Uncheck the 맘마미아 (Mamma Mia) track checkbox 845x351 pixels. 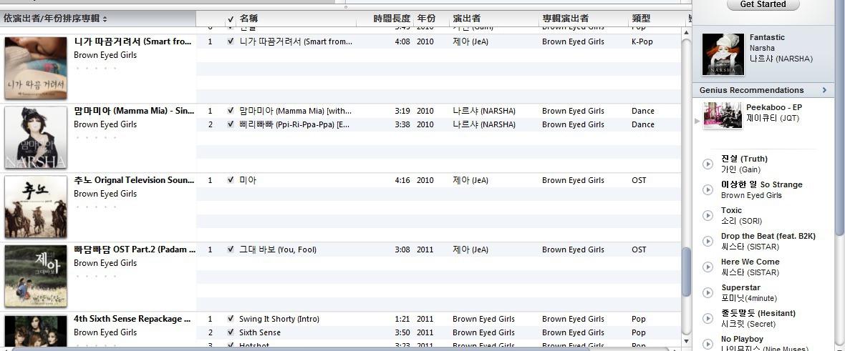coord(231,110)
